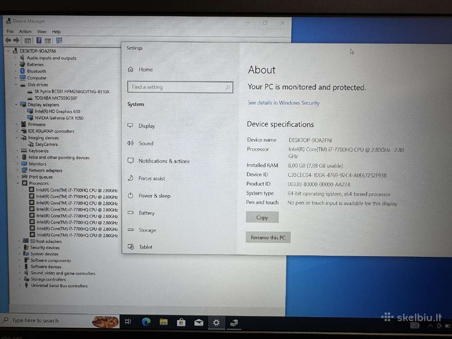This screenshot has width=452, height=339.
Task: Select Mice and other pointing devices icon
Action: 24,157
